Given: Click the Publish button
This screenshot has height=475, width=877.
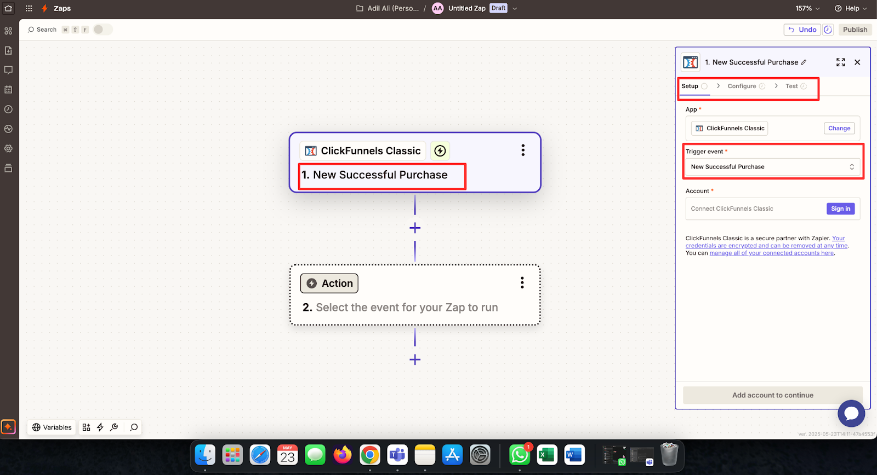Looking at the screenshot, I should [x=855, y=30].
